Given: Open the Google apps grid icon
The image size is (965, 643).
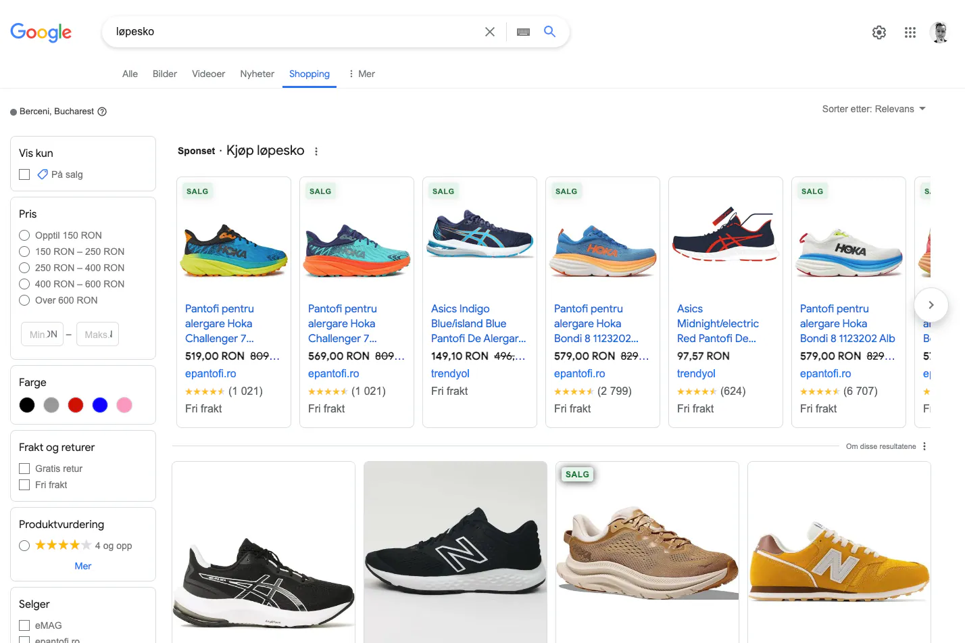Looking at the screenshot, I should click(x=910, y=32).
